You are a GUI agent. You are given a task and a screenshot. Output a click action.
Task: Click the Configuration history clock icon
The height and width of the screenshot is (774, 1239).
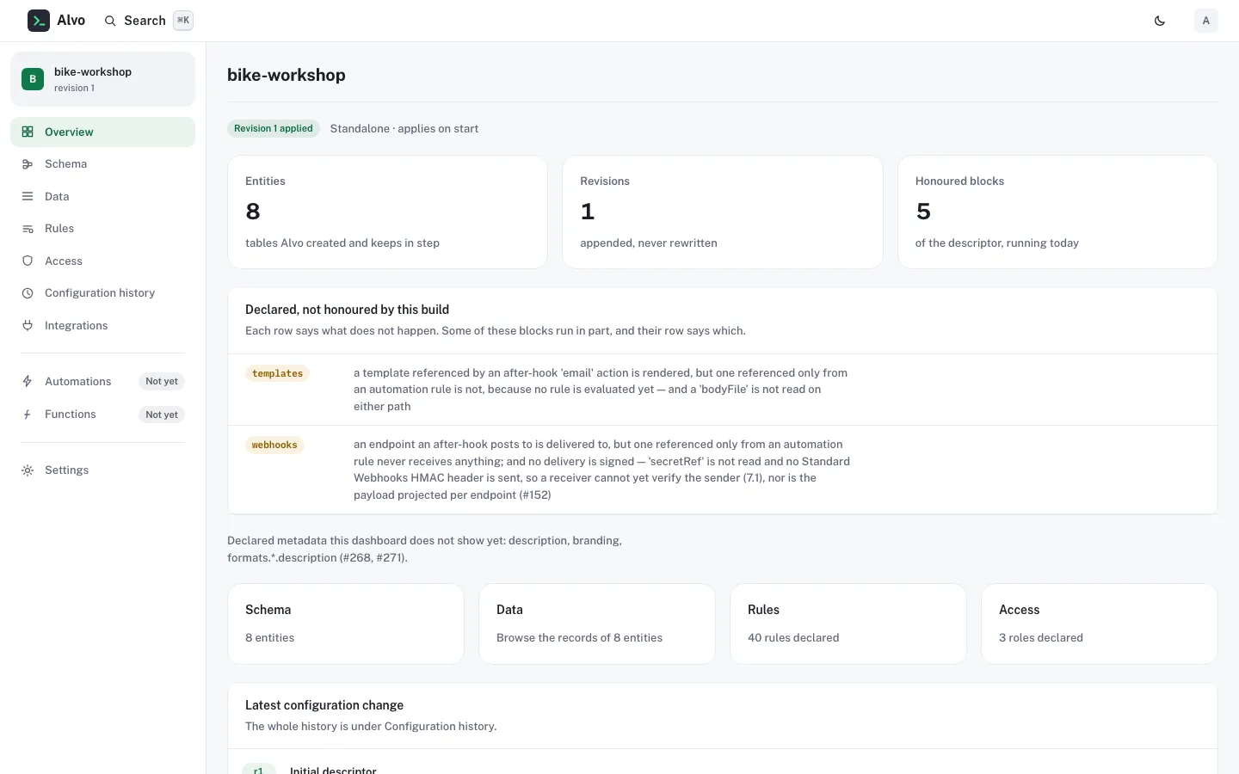point(28,293)
